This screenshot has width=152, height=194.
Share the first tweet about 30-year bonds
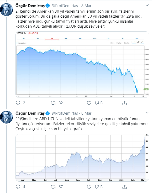[x=124, y=103]
